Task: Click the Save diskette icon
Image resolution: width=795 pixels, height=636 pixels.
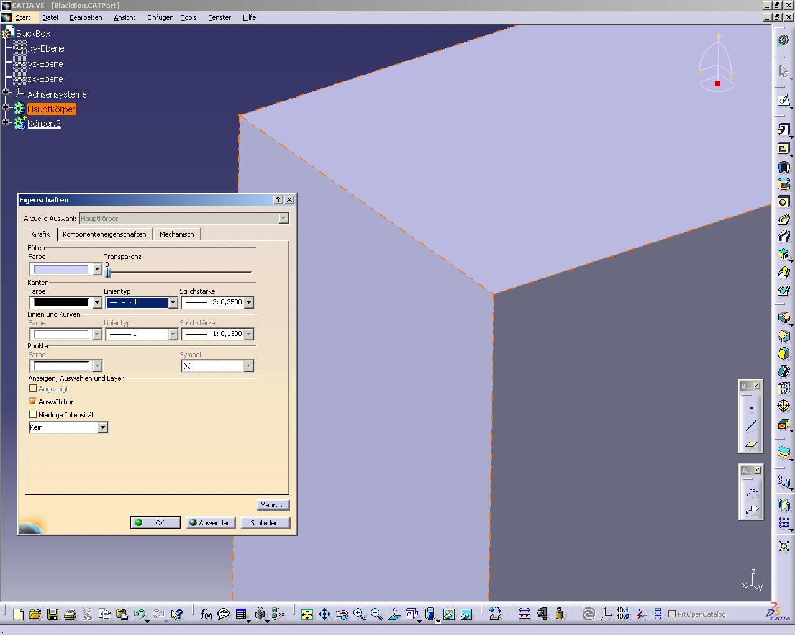Action: pos(53,614)
